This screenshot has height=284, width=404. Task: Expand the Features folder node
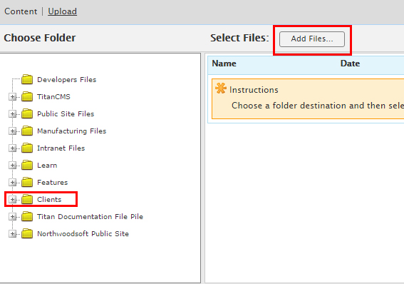pos(12,183)
